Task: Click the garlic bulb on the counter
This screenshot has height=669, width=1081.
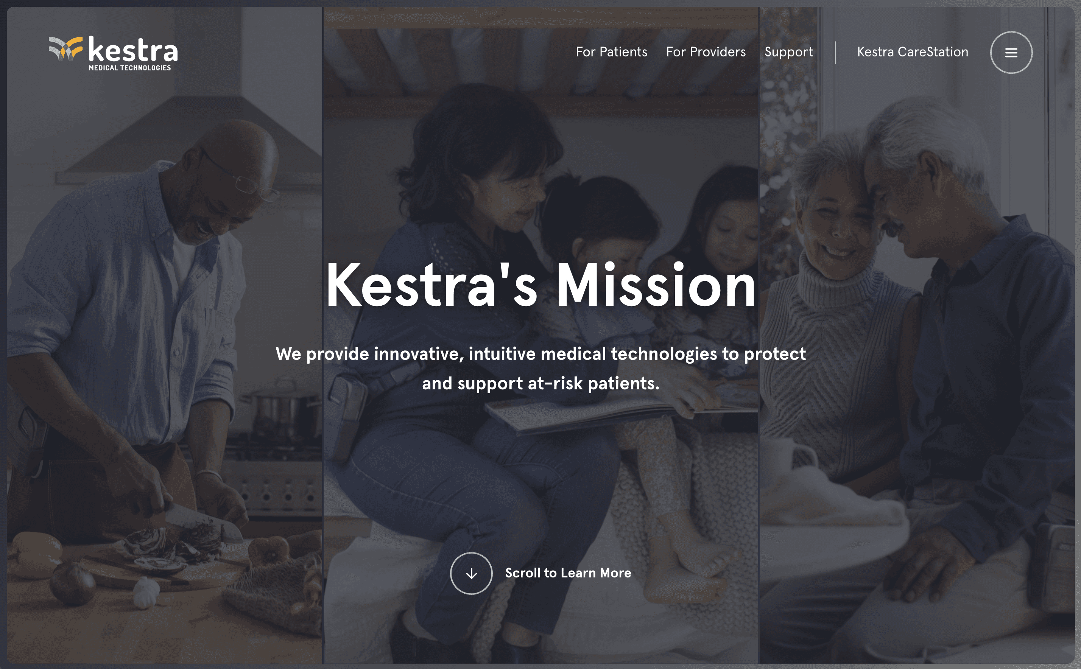Action: tap(146, 592)
